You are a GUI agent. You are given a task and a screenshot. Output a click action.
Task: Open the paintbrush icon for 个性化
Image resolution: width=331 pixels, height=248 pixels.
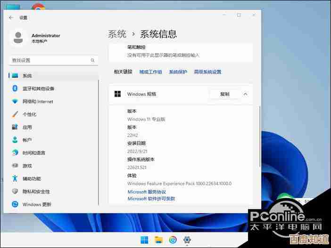pyautogui.click(x=15, y=114)
